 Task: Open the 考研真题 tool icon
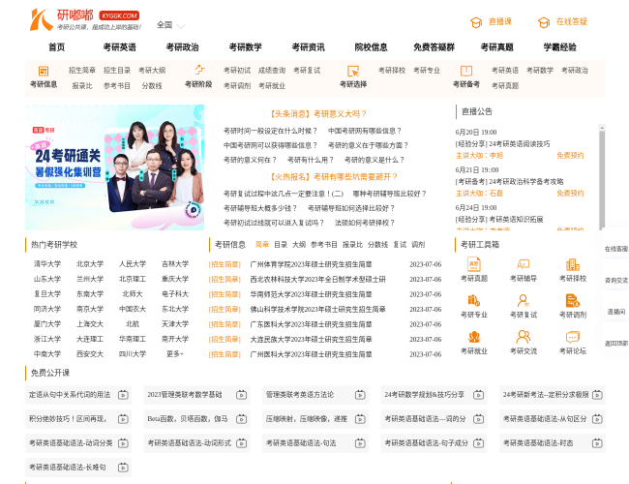[474, 264]
